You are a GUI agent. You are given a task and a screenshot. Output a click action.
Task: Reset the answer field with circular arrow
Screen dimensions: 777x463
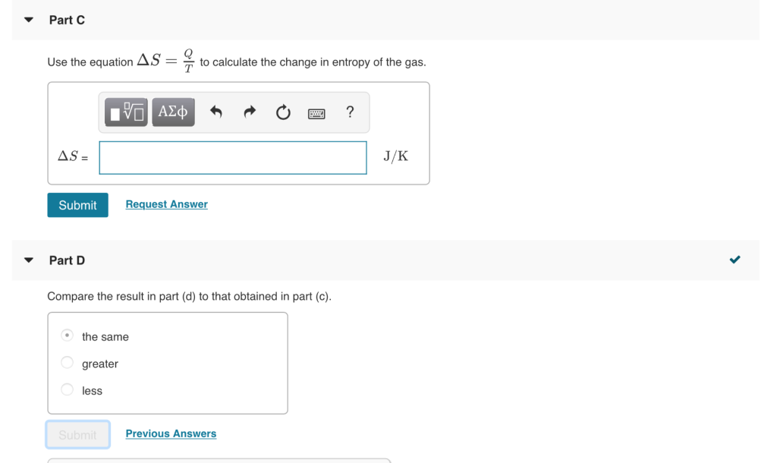[283, 112]
